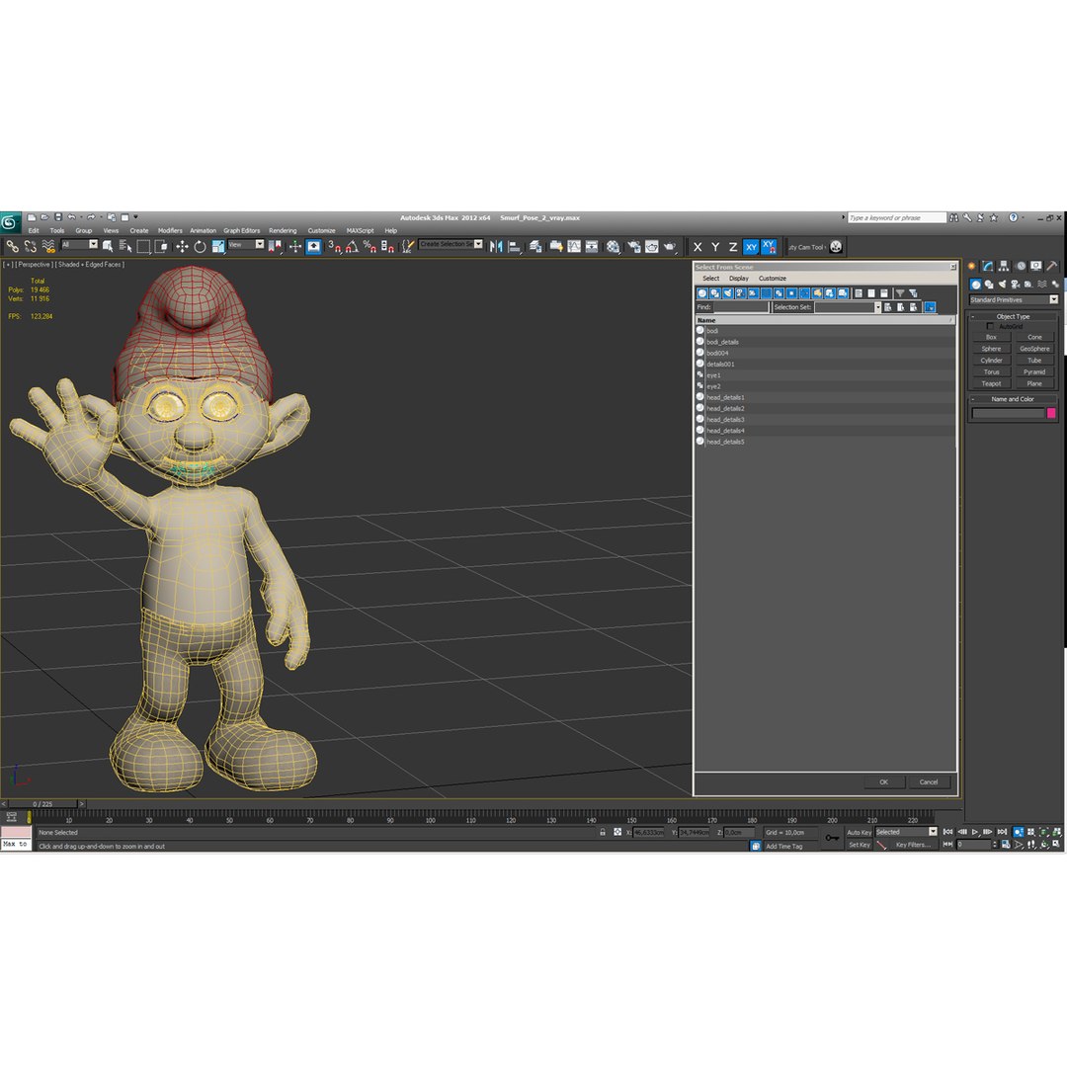
Task: Open the reference coordinate View dropdown
Action: (x=246, y=244)
